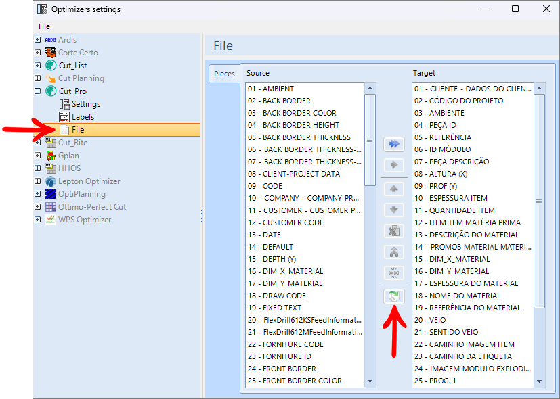Click the Source list scroll down arrow
Viewport: 560px width, 399px height.
[x=370, y=381]
